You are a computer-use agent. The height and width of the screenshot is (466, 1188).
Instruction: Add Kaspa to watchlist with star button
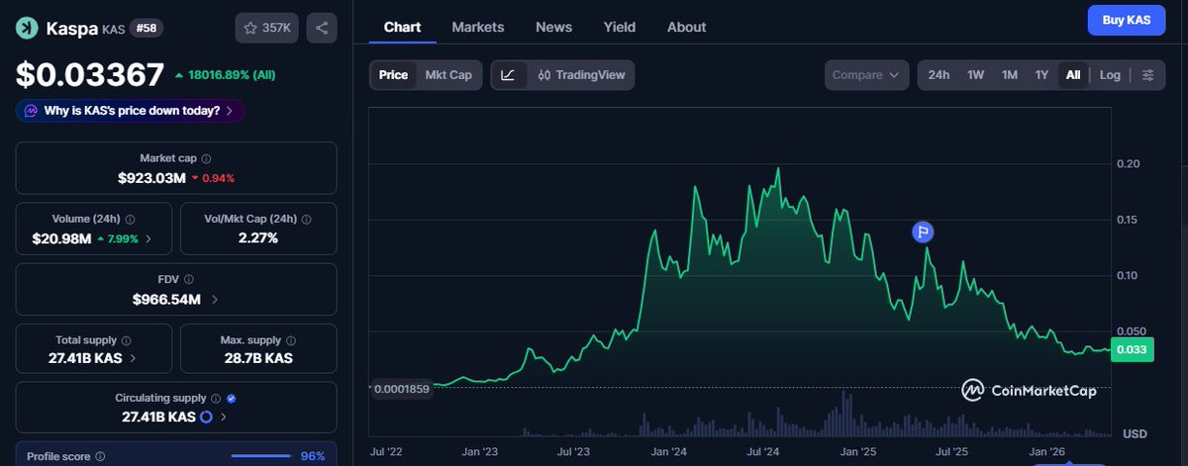(x=266, y=28)
